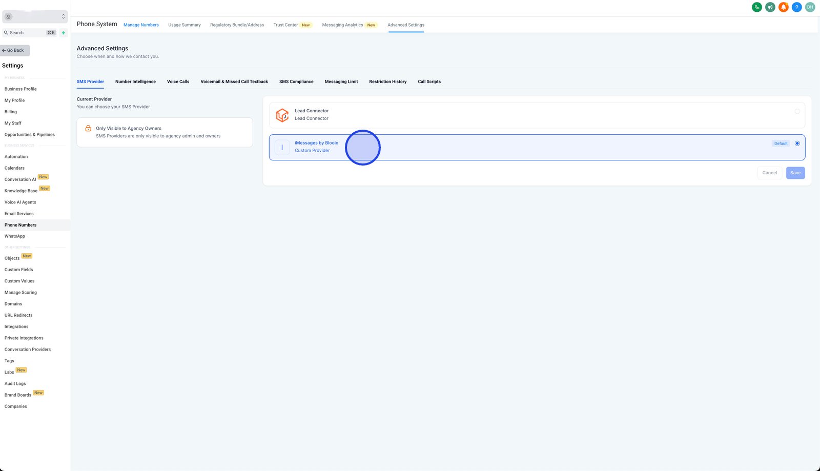Open Conversation AI in sidebar
This screenshot has height=471, width=820.
click(20, 179)
